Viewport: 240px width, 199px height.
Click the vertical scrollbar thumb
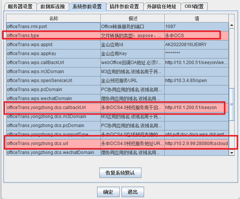coord(232,104)
